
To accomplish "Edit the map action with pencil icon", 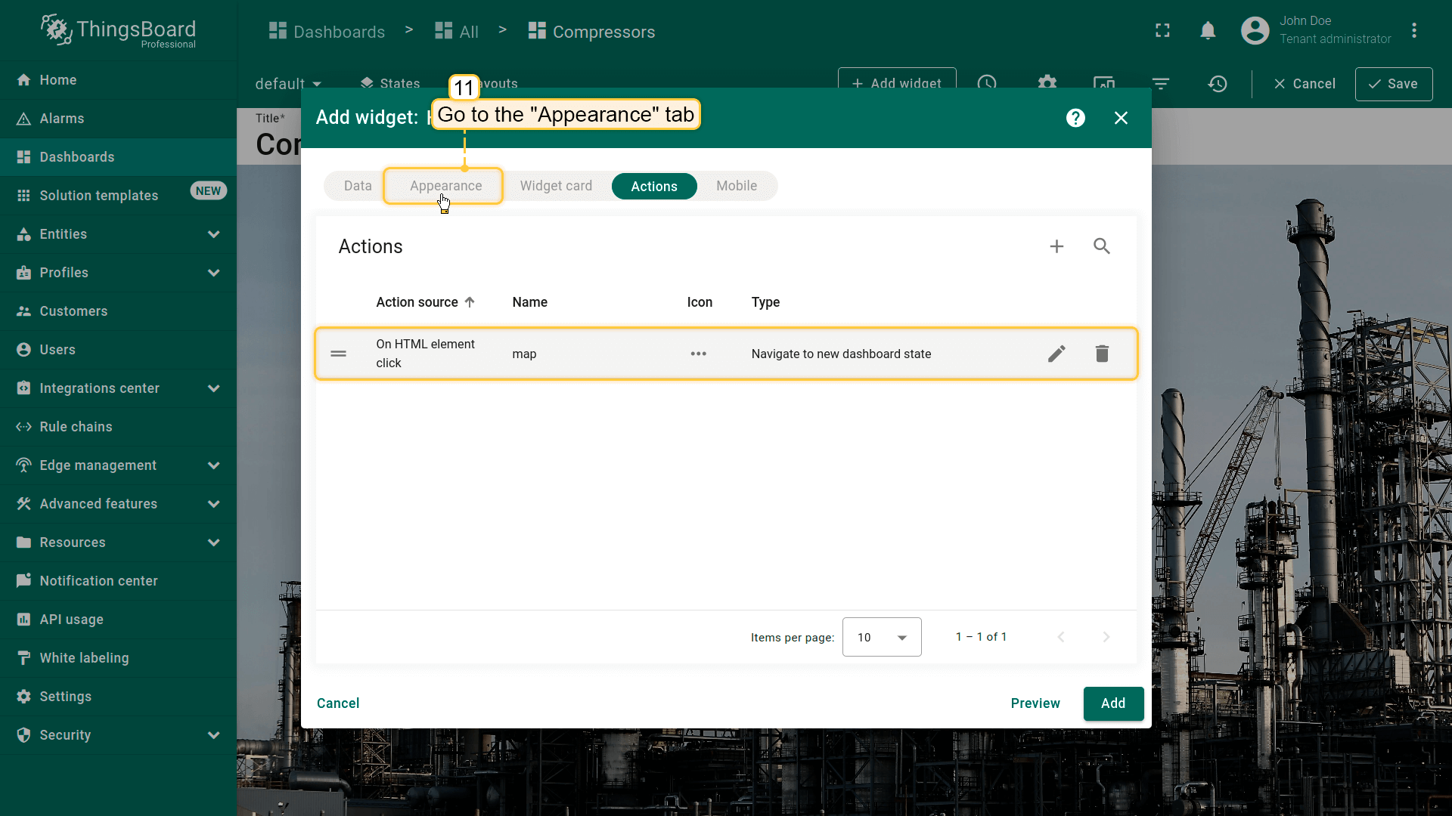I will pos(1056,354).
